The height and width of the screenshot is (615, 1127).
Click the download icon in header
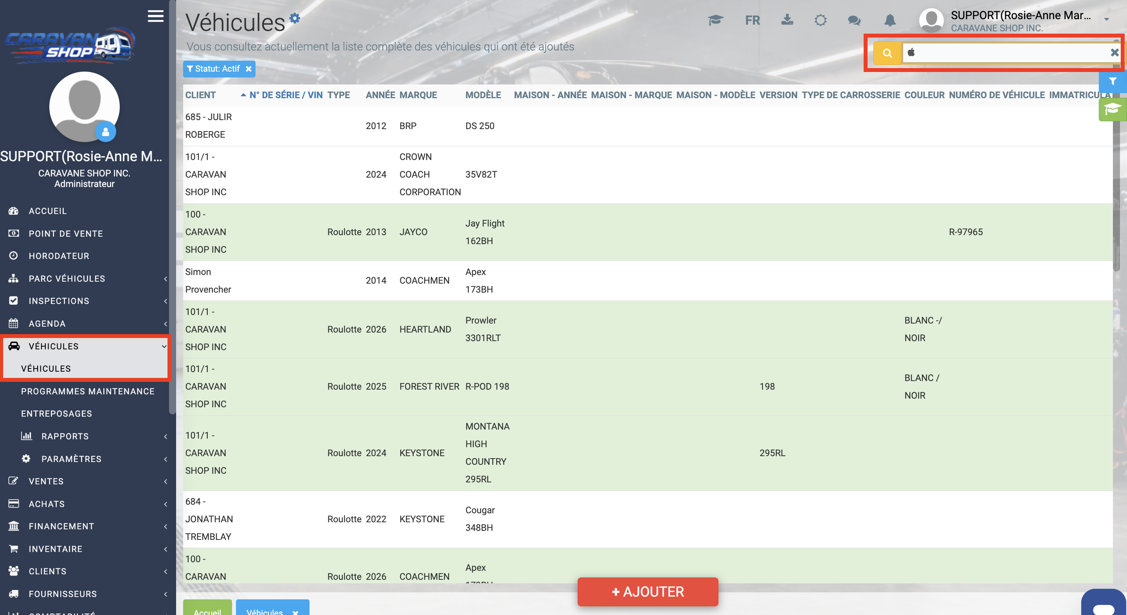[787, 20]
